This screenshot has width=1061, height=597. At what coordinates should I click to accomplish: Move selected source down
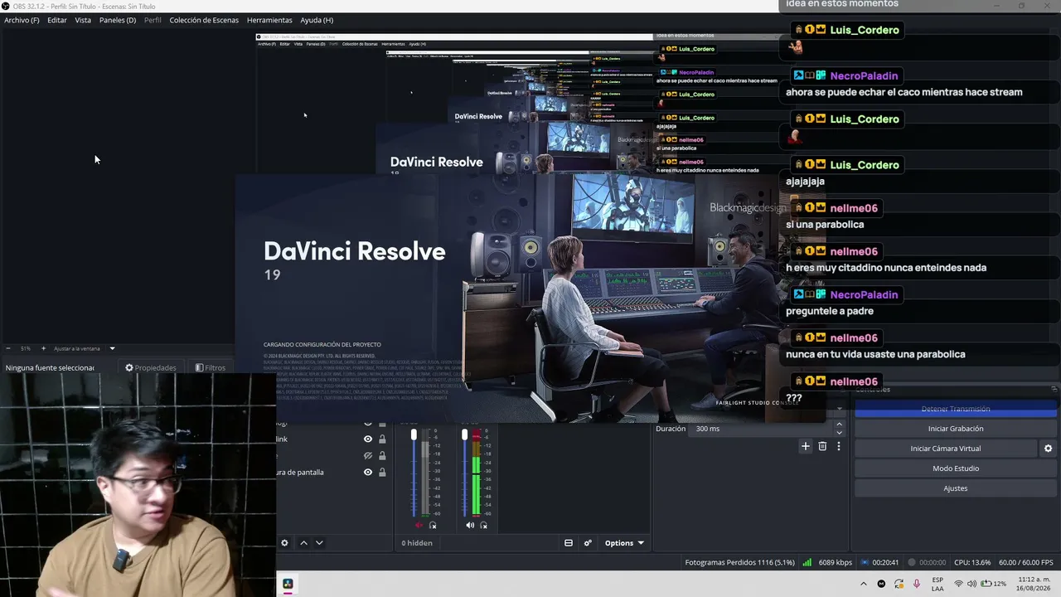pos(319,543)
